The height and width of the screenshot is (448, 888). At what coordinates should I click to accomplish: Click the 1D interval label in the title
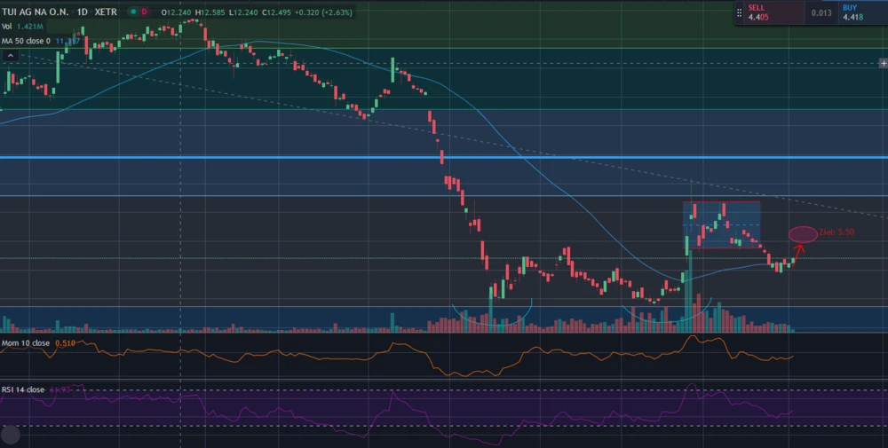tap(82, 12)
